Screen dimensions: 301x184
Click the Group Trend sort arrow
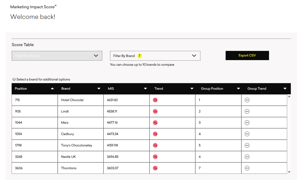click(285, 88)
